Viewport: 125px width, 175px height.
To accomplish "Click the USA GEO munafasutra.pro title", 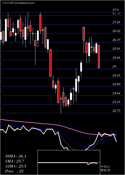I will click(18, 3).
